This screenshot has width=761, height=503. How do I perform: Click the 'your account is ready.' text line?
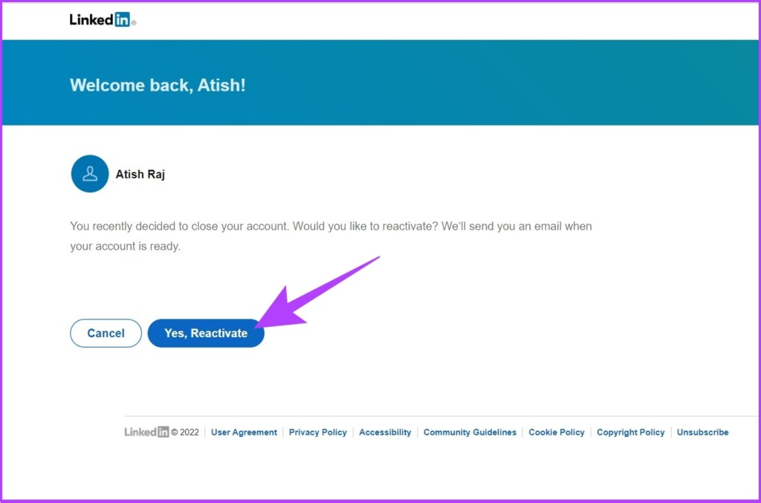click(x=125, y=247)
